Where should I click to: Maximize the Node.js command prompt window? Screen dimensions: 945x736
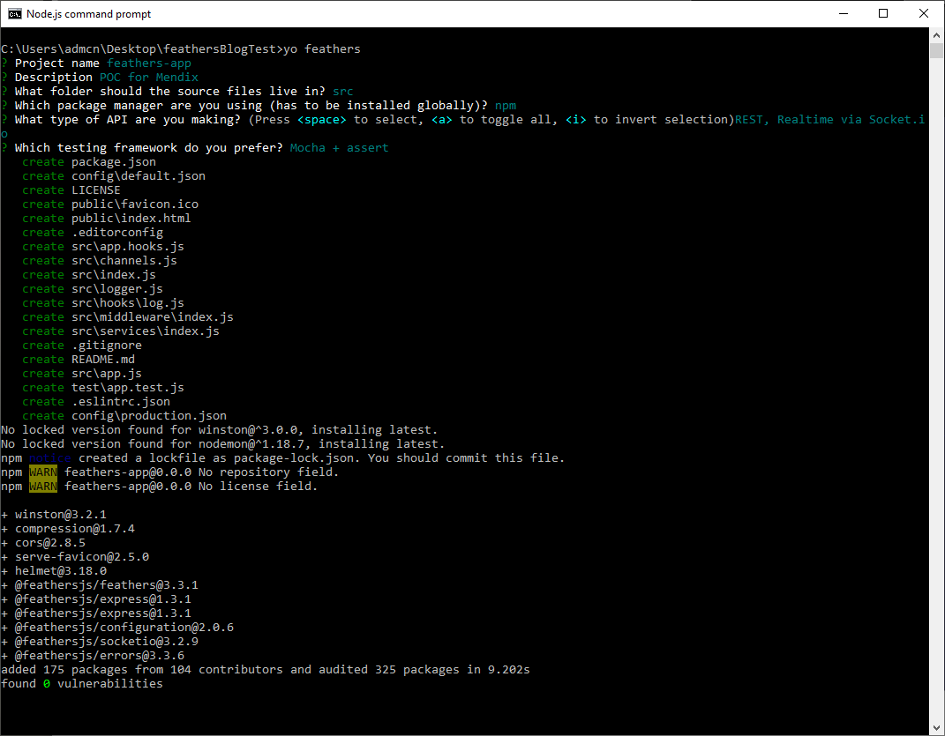[x=883, y=14]
